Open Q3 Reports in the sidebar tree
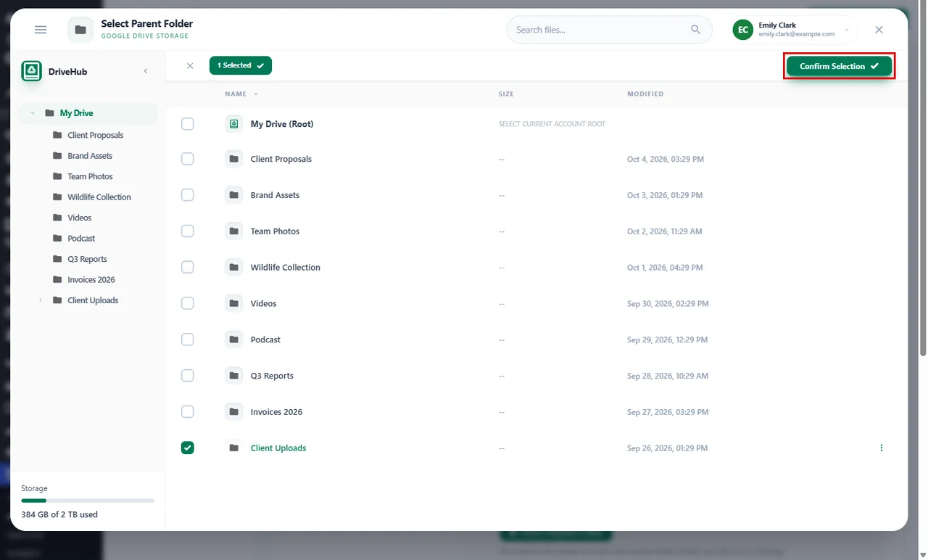928x560 pixels. pos(87,259)
